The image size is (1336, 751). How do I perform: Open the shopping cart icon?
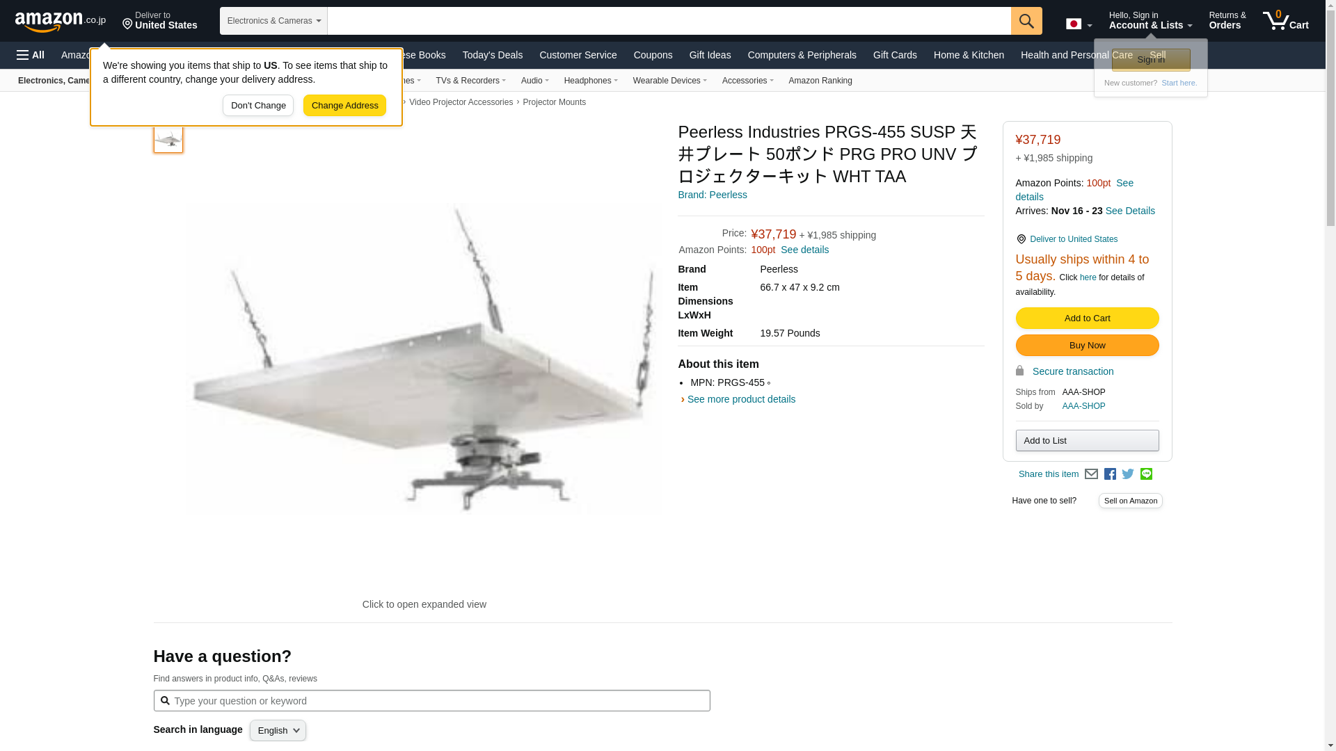coord(1285,20)
